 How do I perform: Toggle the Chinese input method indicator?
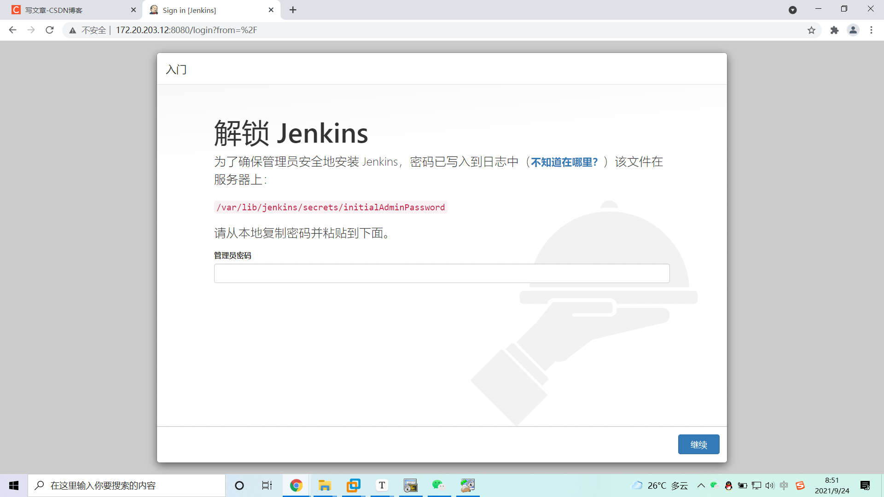click(x=784, y=485)
